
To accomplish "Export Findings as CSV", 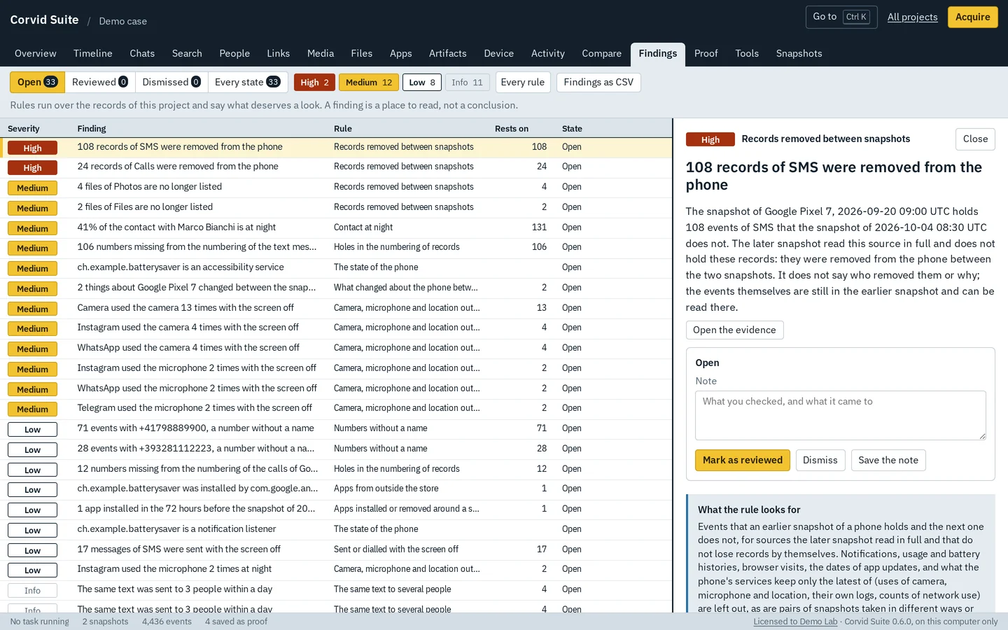I will click(x=598, y=82).
